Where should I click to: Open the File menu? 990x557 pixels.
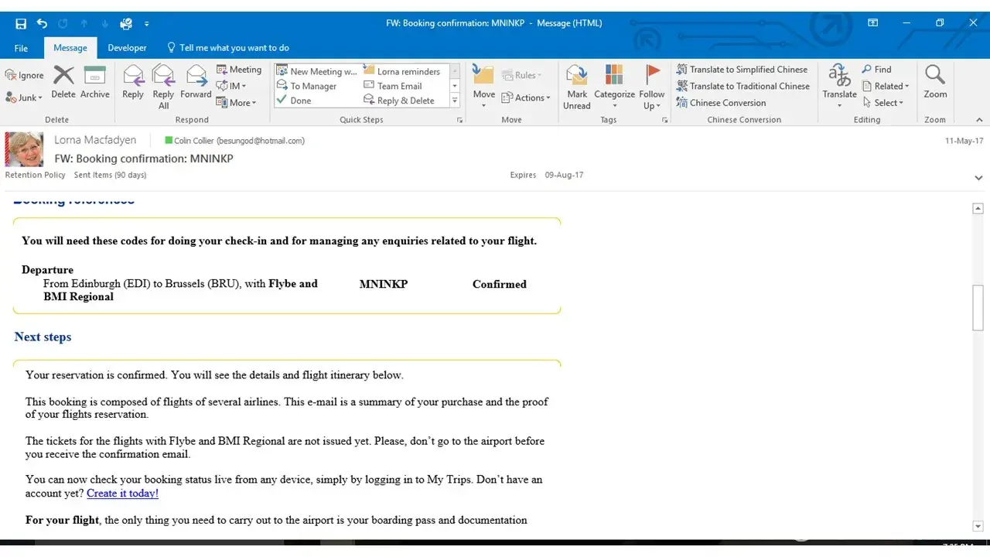coord(21,48)
